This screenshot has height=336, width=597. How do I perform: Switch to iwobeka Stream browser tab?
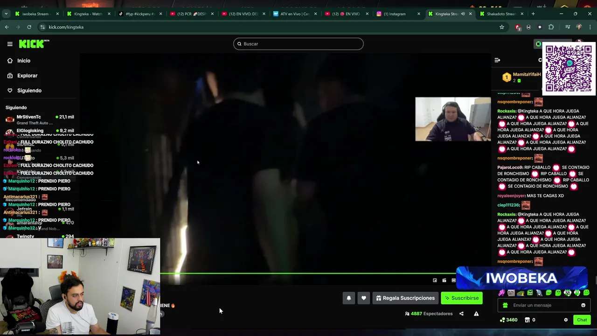(35, 14)
